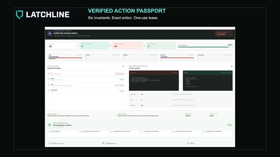The height and width of the screenshot is (157, 280).
Task: Click the seal icon beside the 'act_' hash field
Action: click(103, 143)
